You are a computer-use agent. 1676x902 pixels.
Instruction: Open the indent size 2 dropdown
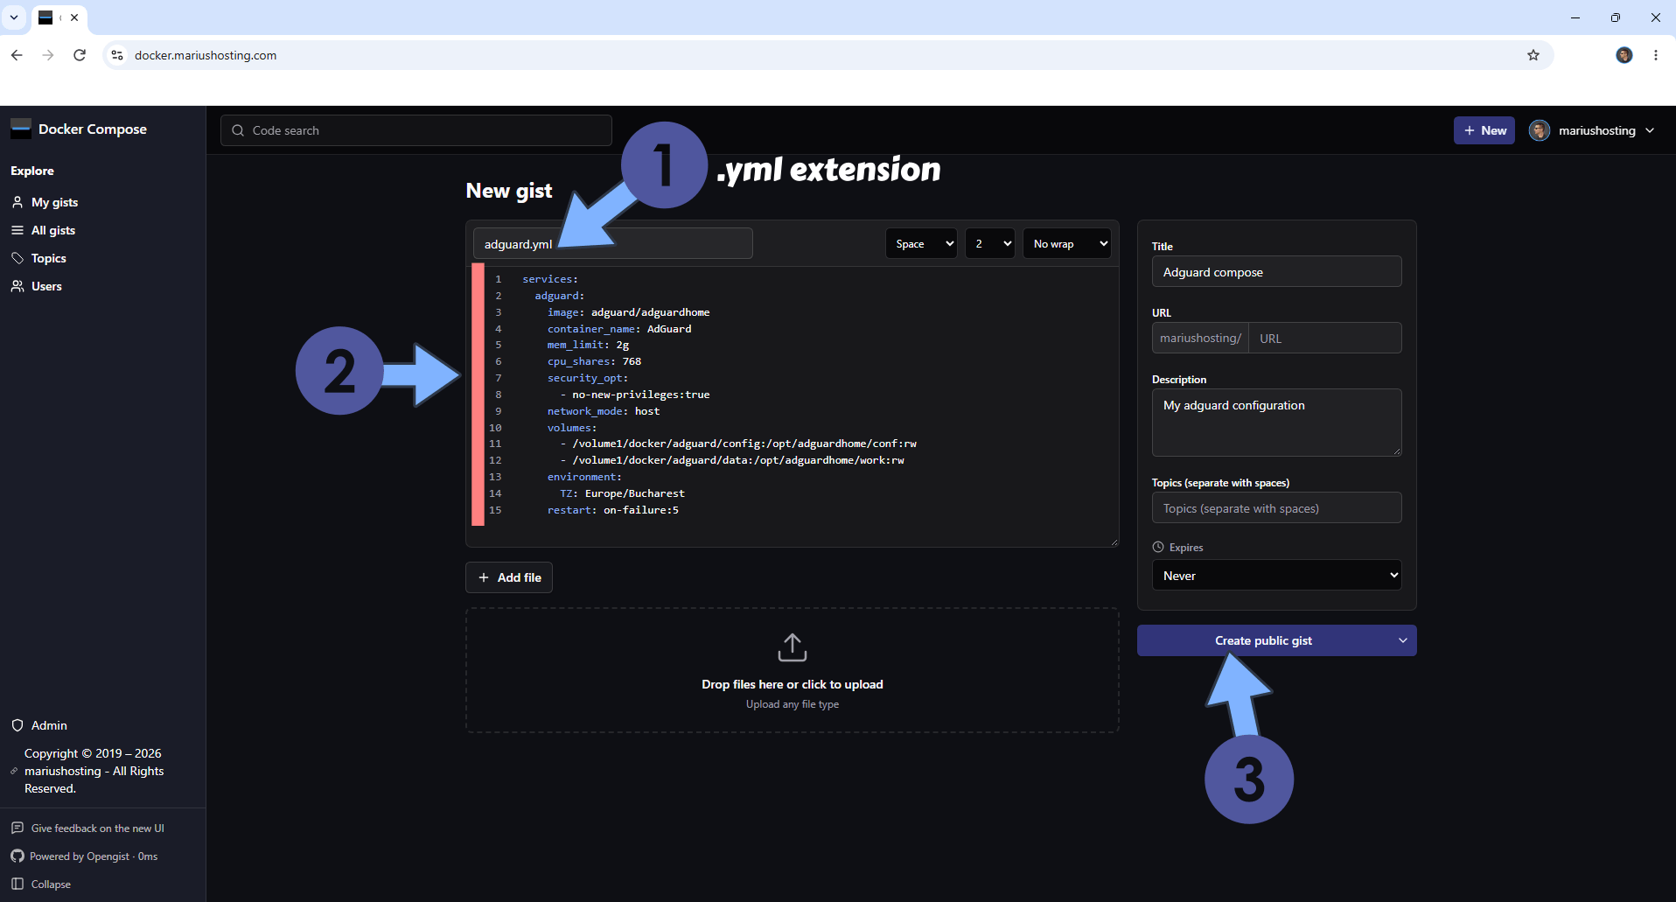click(x=990, y=244)
